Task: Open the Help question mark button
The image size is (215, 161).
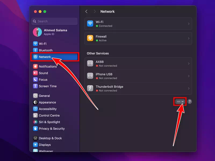Action: (189, 101)
